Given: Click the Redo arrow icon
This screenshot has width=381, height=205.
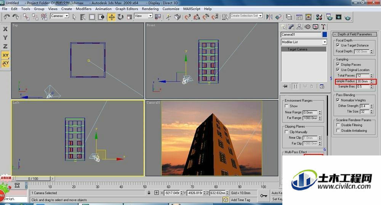Looking at the screenshot, I should coord(16,17).
